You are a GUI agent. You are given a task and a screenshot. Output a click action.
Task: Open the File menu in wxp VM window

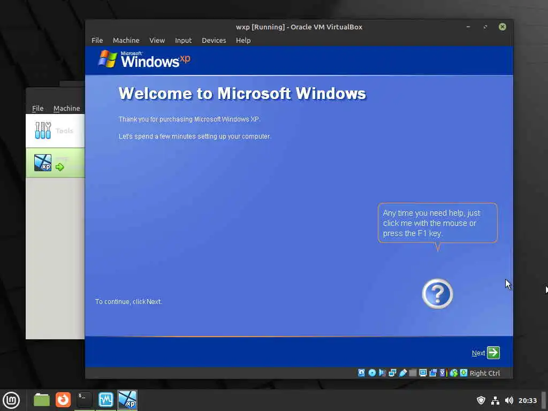coord(97,40)
